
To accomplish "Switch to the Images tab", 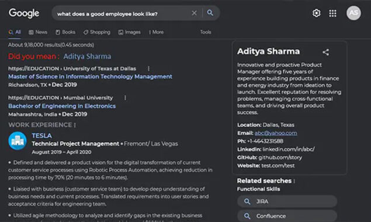I will click(130, 32).
